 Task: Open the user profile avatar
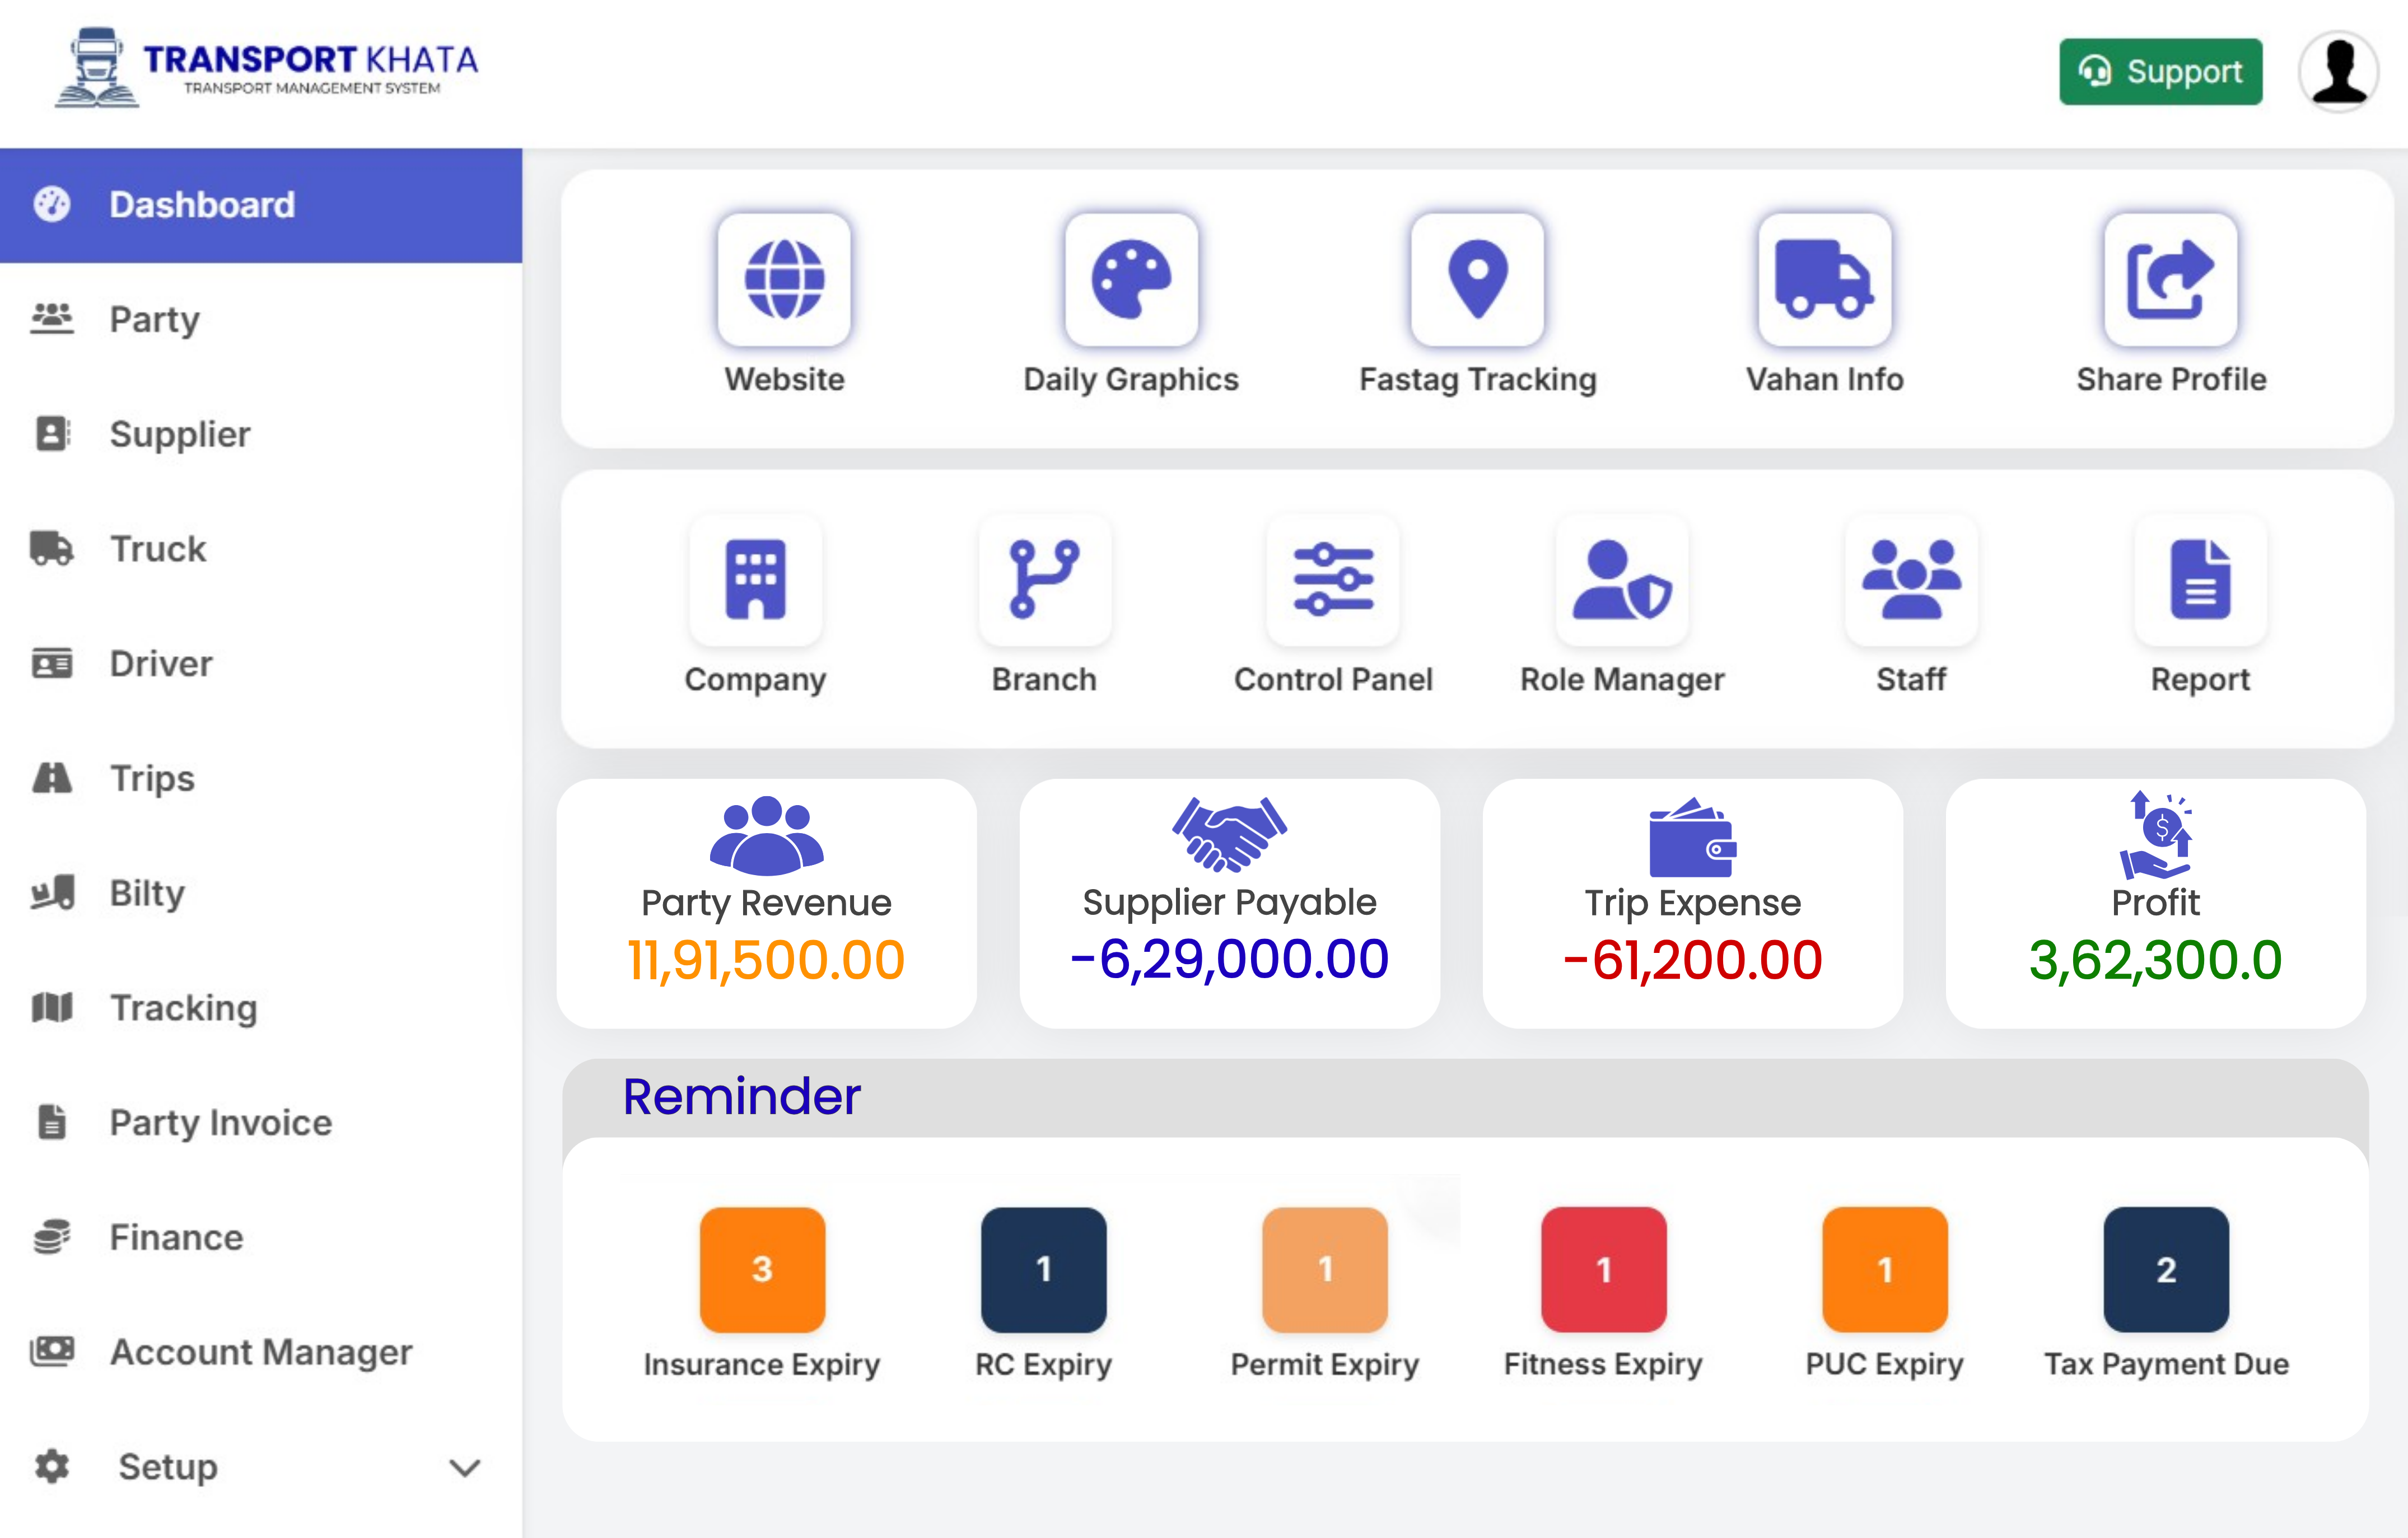pos(2338,70)
